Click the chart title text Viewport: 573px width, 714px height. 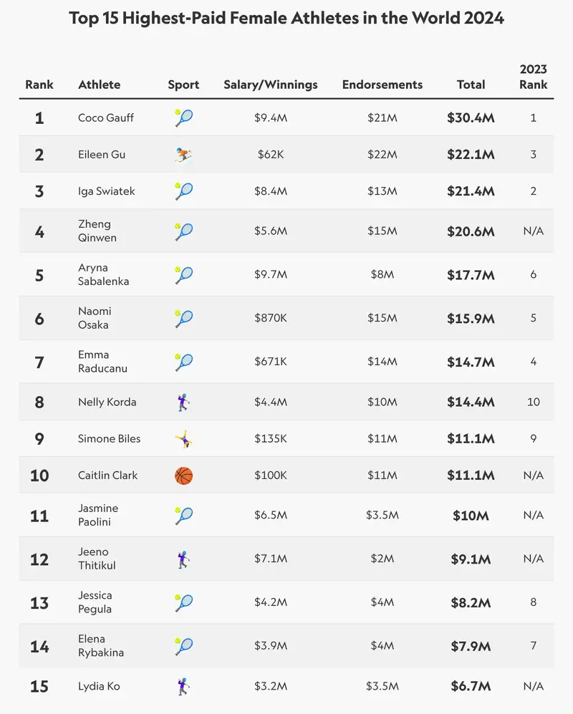(x=286, y=18)
